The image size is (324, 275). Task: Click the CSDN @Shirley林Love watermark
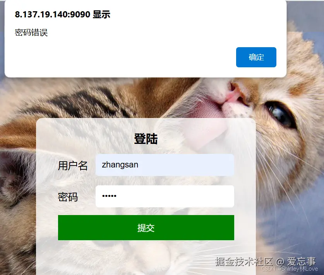(290, 269)
